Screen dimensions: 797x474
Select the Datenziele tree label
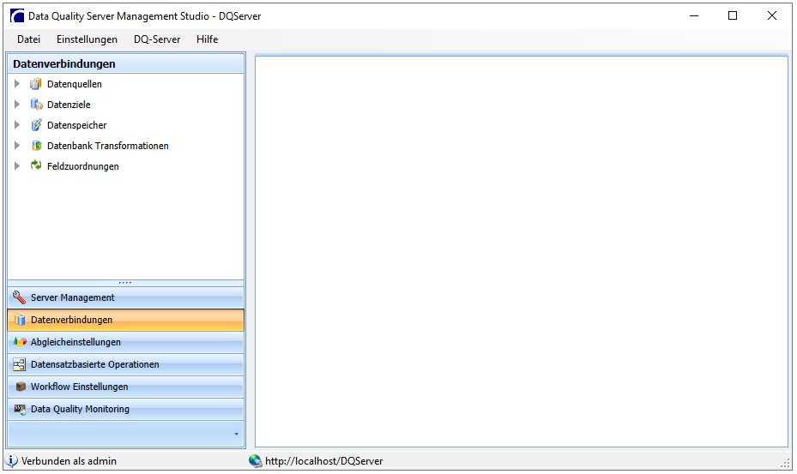click(x=69, y=105)
